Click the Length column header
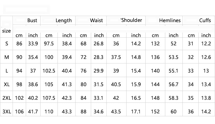 [x=64, y=20]
